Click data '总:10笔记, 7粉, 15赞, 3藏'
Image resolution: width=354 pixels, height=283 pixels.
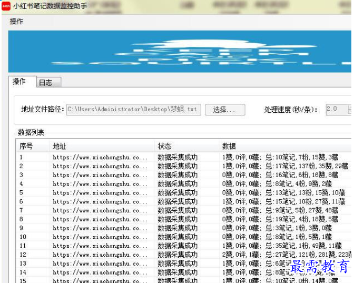(x=302, y=157)
